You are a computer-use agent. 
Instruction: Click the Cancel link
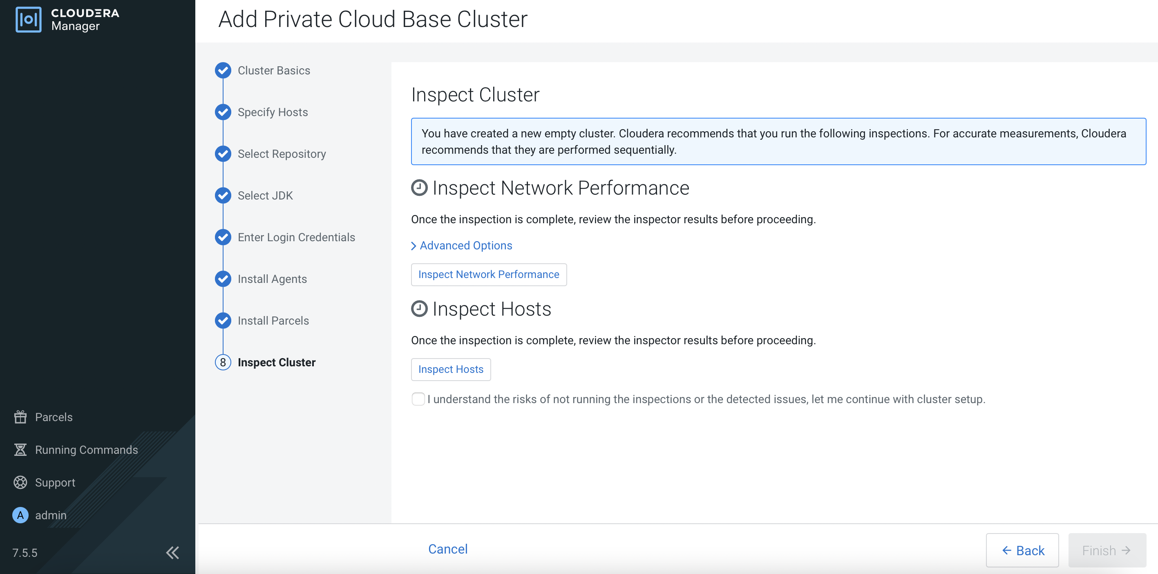coord(448,549)
